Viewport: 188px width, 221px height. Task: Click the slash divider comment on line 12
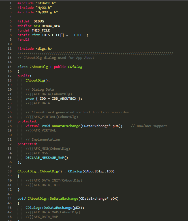[95, 53]
